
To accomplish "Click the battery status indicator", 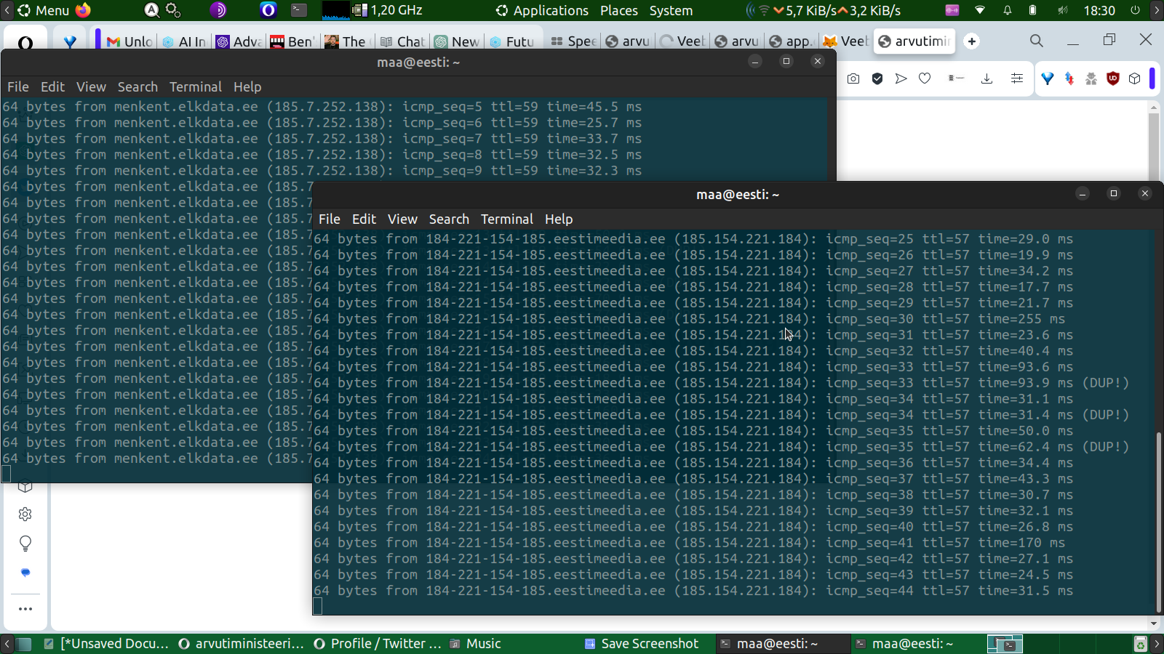I will [1033, 10].
